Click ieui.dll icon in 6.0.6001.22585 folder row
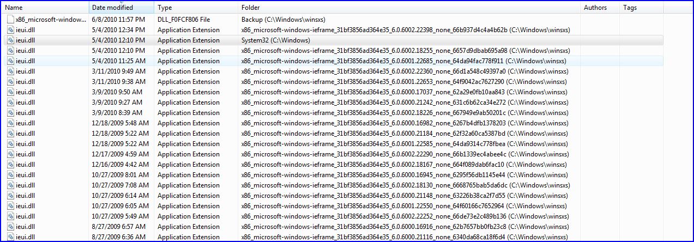Screen dimensions: 694x242 10,144
